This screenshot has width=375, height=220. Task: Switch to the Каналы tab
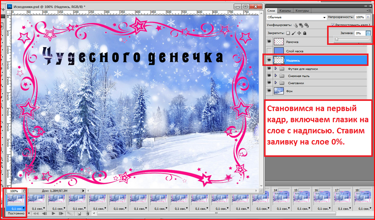pyautogui.click(x=285, y=11)
